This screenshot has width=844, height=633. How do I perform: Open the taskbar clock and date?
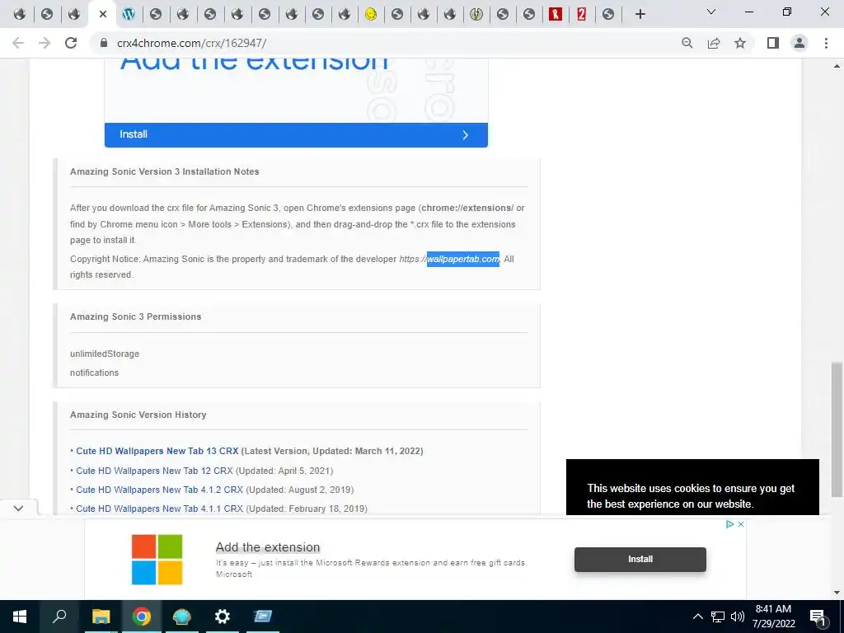[773, 617]
